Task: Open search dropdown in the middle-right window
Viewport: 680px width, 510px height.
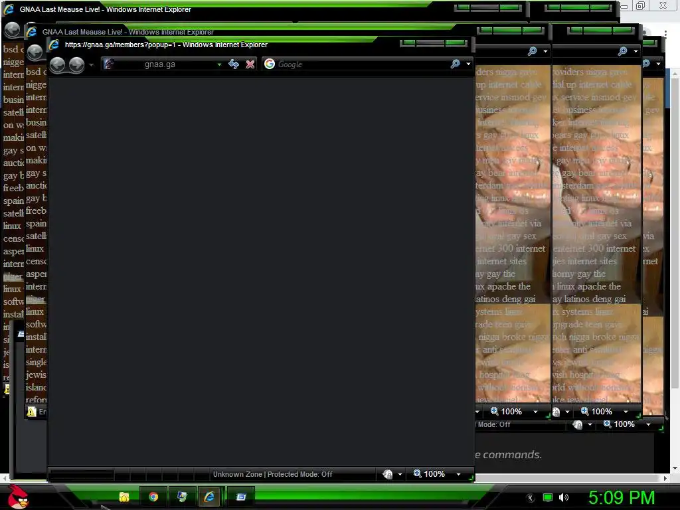Action: click(546, 51)
